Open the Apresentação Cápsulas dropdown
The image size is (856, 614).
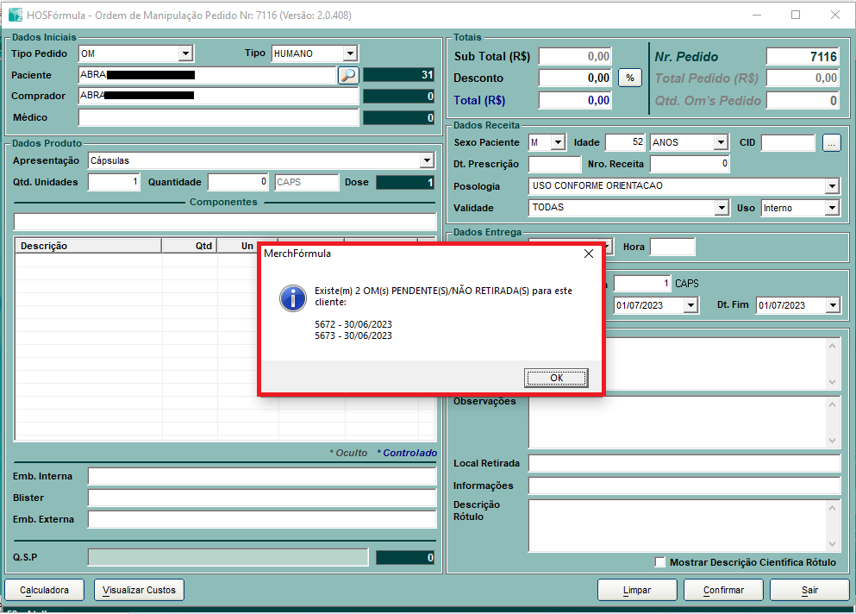(x=427, y=160)
